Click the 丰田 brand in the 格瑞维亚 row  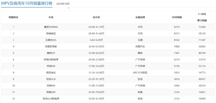140,34
